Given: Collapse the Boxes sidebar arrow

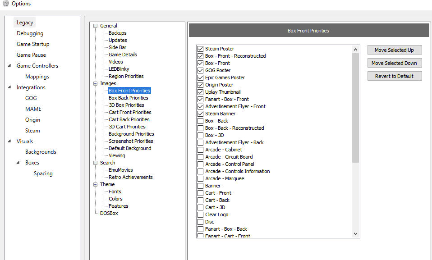Looking at the screenshot, I should (18, 163).
